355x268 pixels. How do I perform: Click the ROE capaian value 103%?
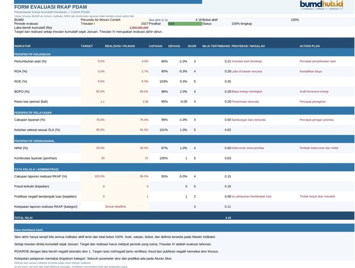click(x=164, y=81)
